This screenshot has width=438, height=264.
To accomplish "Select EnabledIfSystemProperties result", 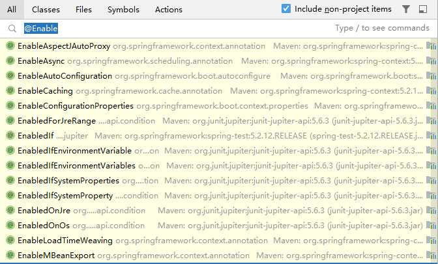I will 219,181.
